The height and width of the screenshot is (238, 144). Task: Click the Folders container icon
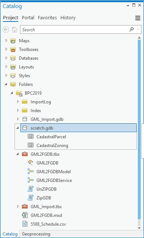point(13,84)
